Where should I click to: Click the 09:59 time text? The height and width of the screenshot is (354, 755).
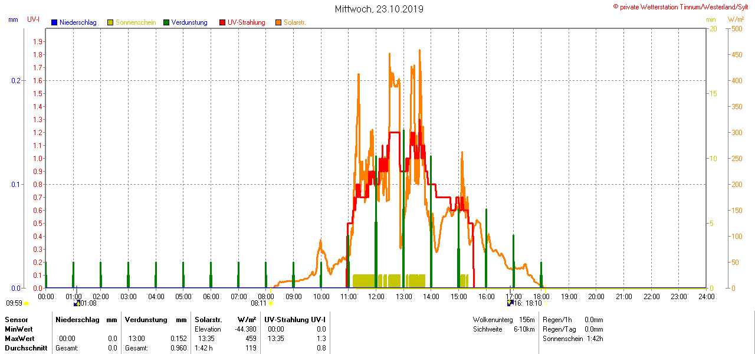click(x=14, y=303)
